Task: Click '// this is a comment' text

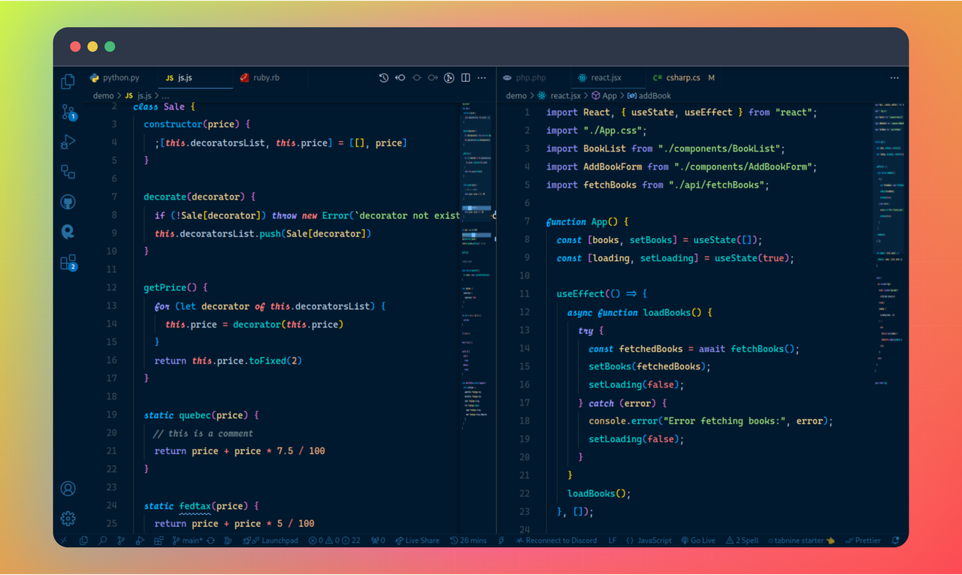Action: coord(203,433)
